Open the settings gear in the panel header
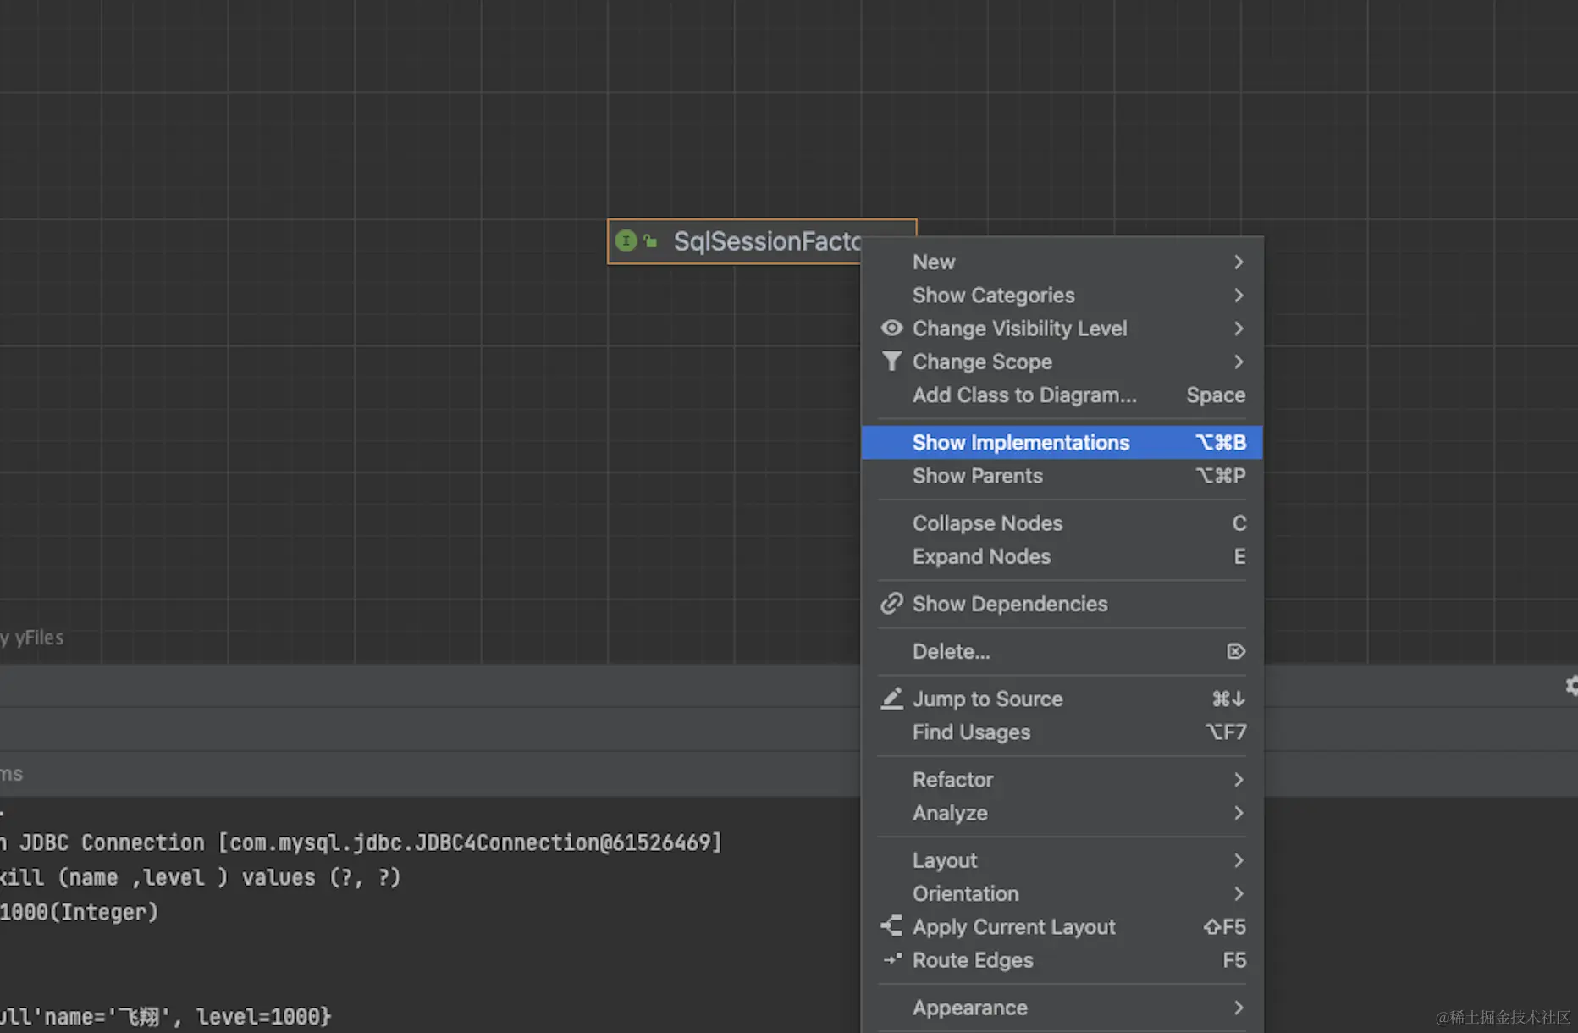The image size is (1578, 1033). tap(1571, 686)
